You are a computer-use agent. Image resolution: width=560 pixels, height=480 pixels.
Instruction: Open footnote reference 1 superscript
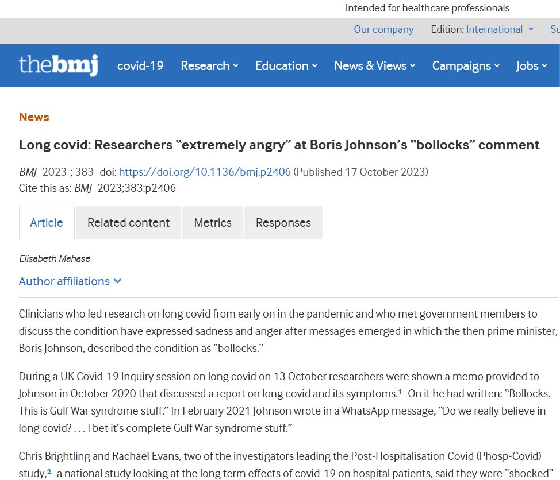[400, 392]
